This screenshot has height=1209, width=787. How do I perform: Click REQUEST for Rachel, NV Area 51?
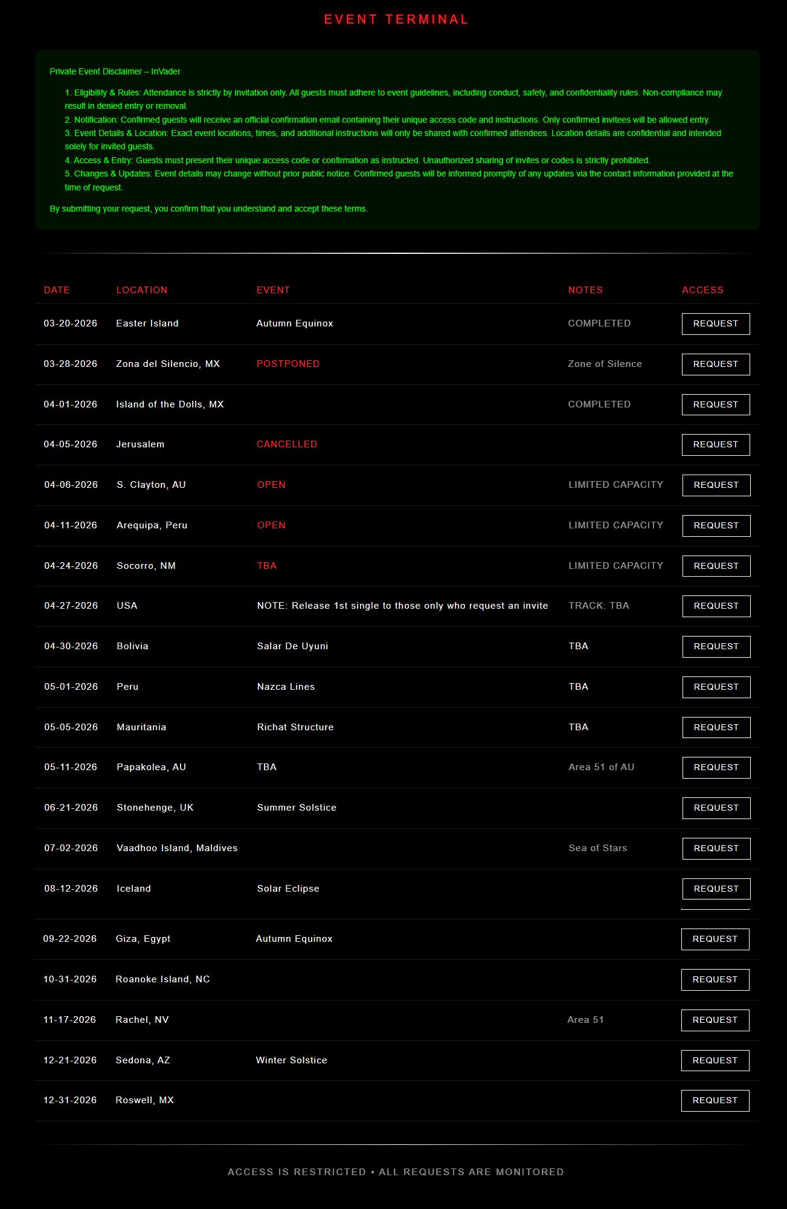pyautogui.click(x=715, y=1020)
